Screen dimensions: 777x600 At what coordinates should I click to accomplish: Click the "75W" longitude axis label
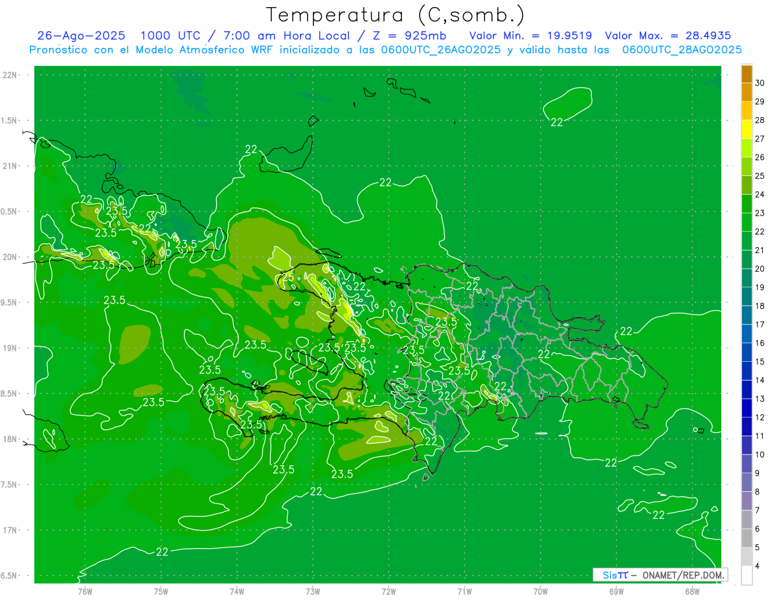tap(161, 592)
